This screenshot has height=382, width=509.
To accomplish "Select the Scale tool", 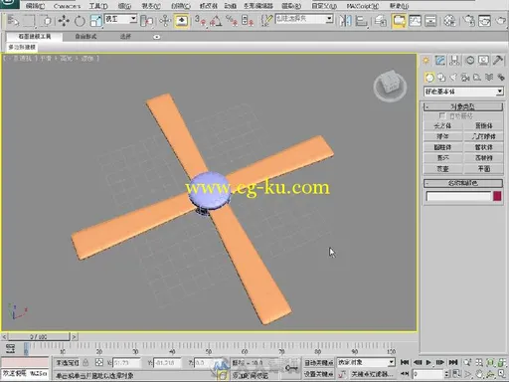I will (95, 21).
